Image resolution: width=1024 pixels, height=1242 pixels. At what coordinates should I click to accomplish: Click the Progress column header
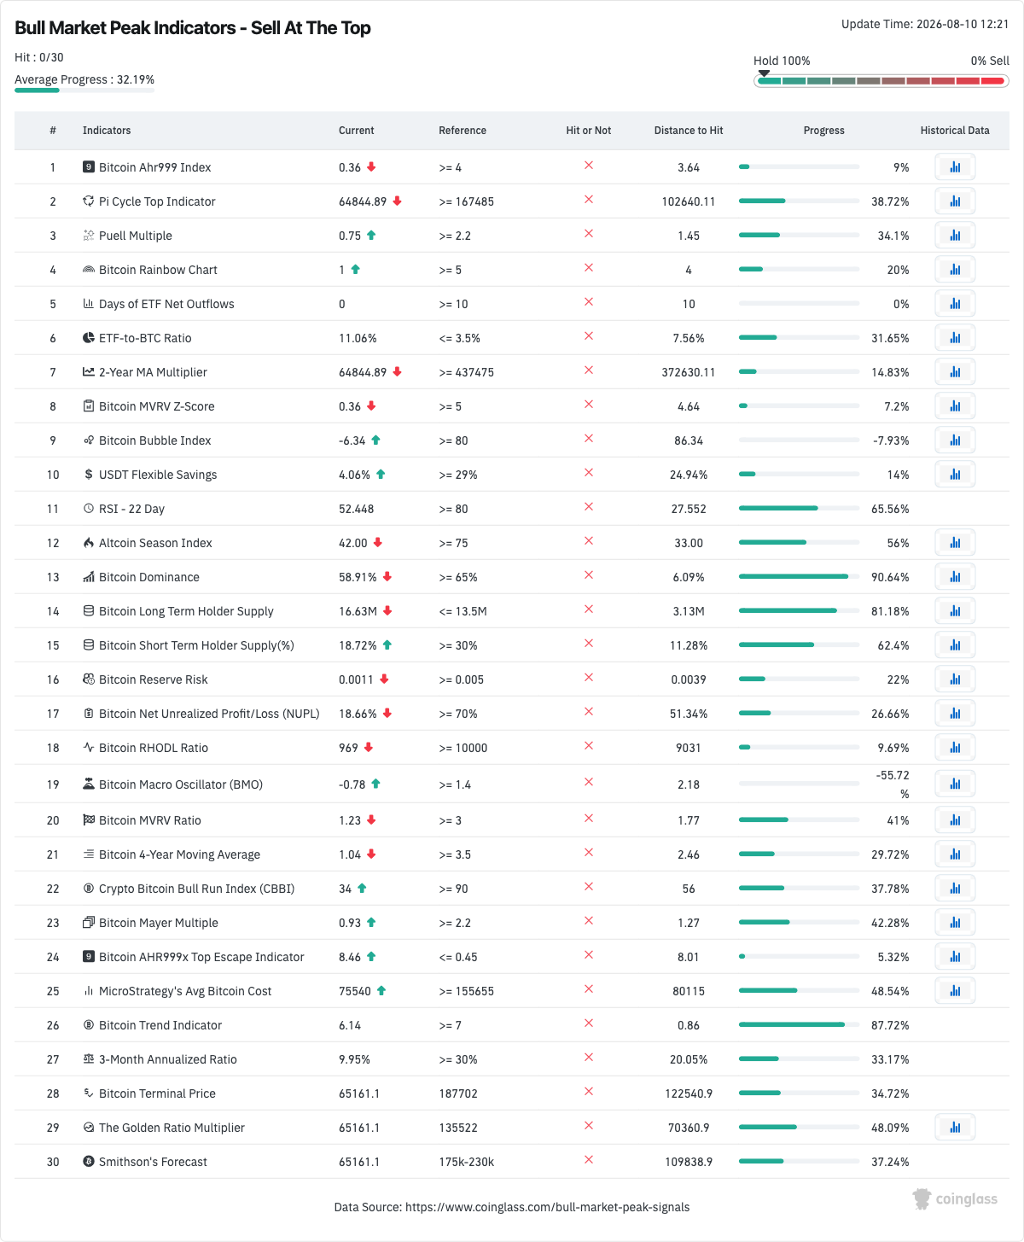[824, 131]
